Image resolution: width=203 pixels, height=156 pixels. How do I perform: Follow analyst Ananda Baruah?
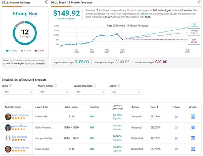[176, 149]
